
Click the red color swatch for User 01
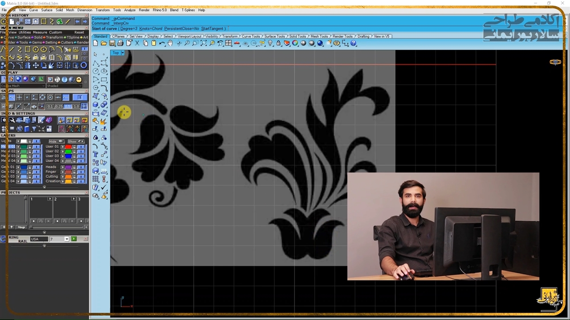point(68,147)
